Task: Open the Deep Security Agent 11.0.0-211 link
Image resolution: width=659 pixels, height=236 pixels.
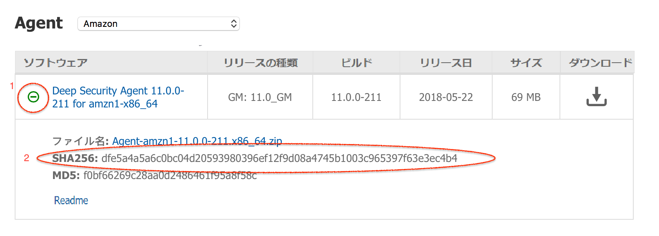Action: [x=118, y=97]
